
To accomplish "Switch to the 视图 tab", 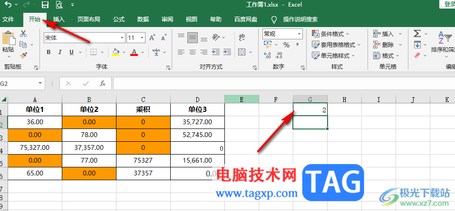I will [x=192, y=19].
